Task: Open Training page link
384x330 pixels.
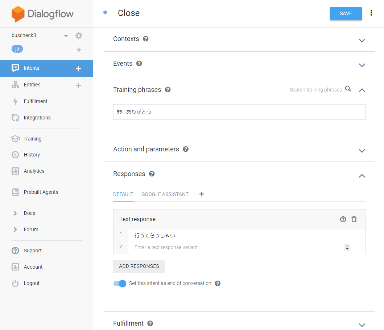Action: (32, 139)
